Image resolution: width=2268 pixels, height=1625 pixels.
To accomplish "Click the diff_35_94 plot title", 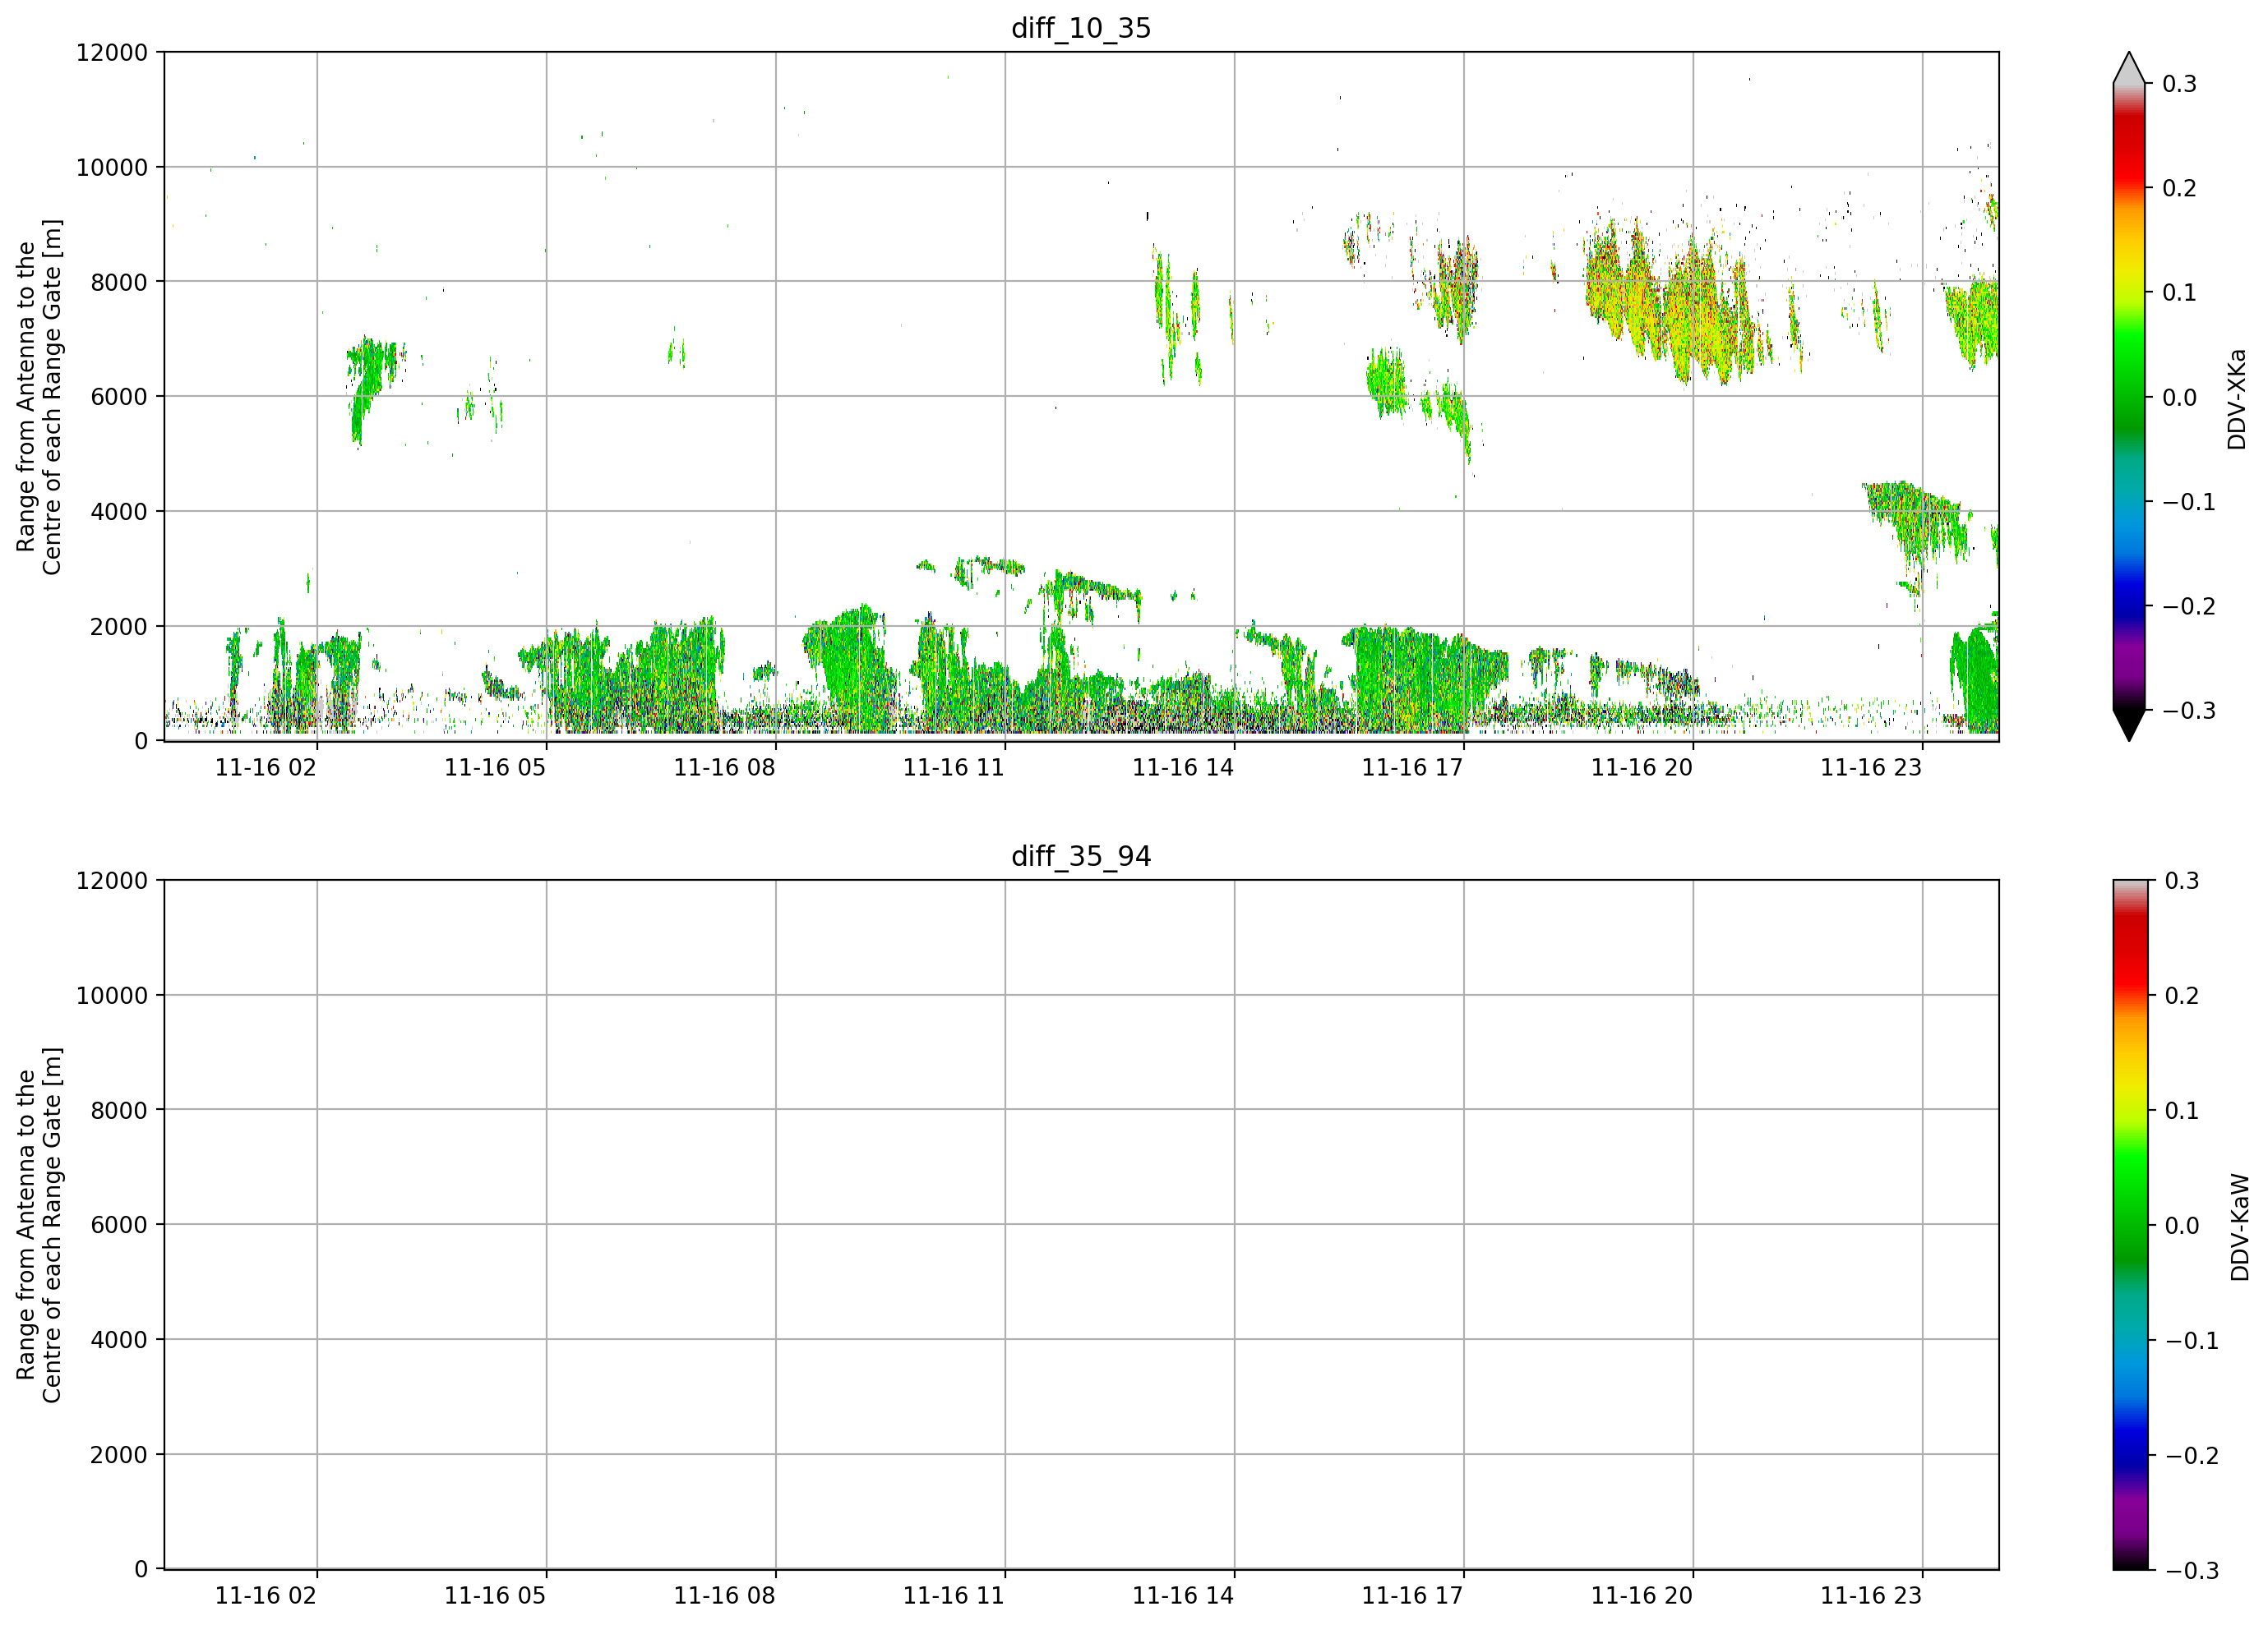I will tap(1081, 857).
